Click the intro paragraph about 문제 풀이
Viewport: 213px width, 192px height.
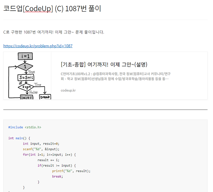(53, 32)
